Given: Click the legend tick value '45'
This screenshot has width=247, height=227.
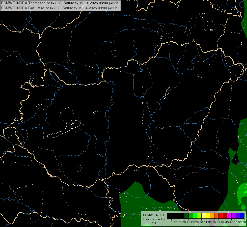Looking at the screenshot, I should (231, 222).
